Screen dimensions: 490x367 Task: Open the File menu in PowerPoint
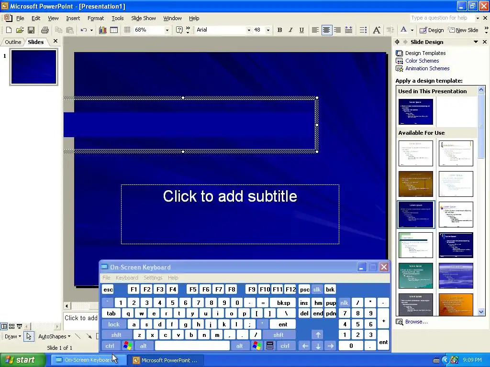click(x=20, y=18)
